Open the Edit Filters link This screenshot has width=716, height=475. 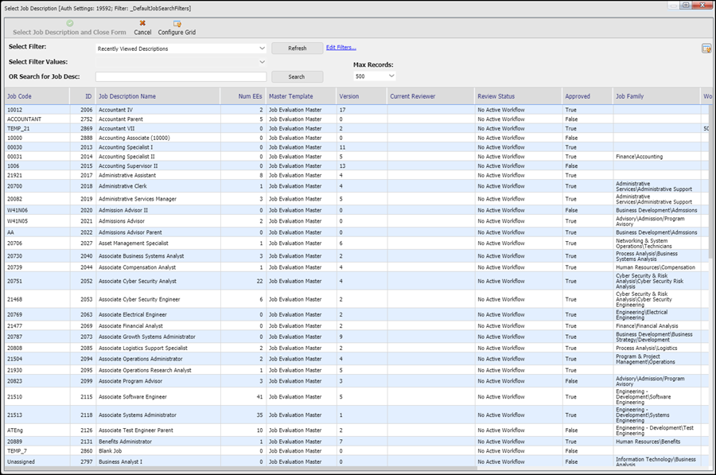[340, 48]
